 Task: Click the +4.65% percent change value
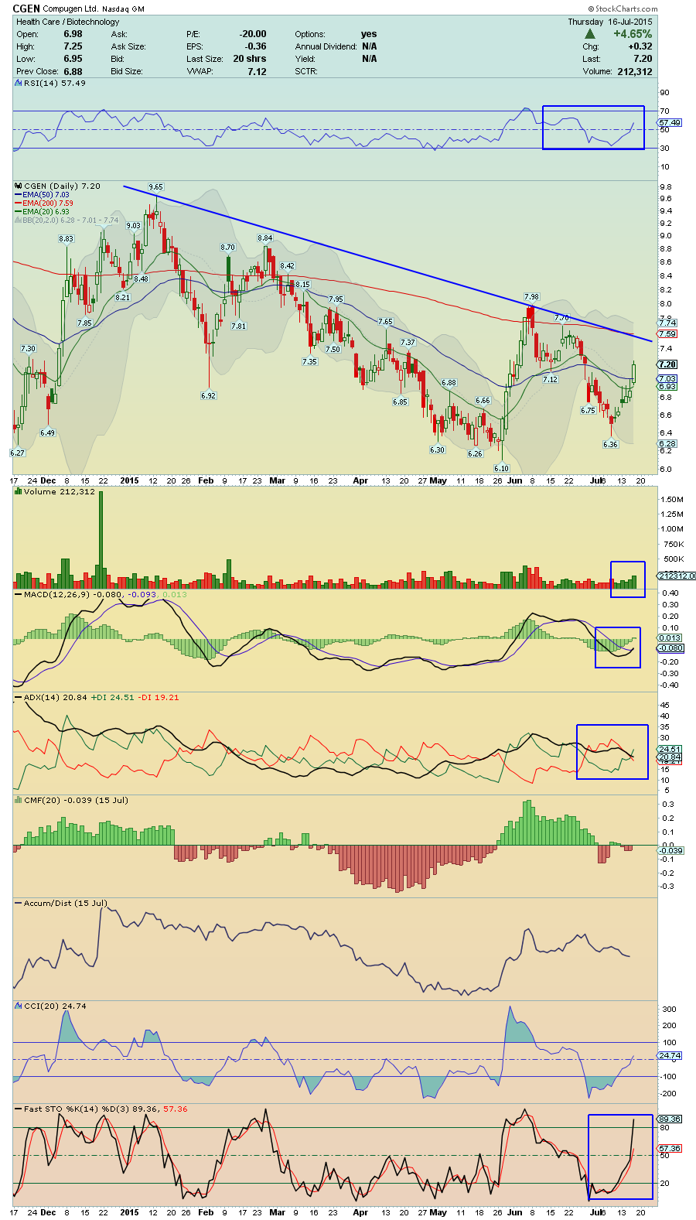pyautogui.click(x=633, y=34)
